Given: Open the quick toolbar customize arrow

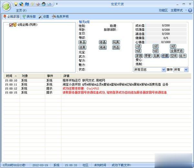Looking at the screenshot, I should click(57, 4).
